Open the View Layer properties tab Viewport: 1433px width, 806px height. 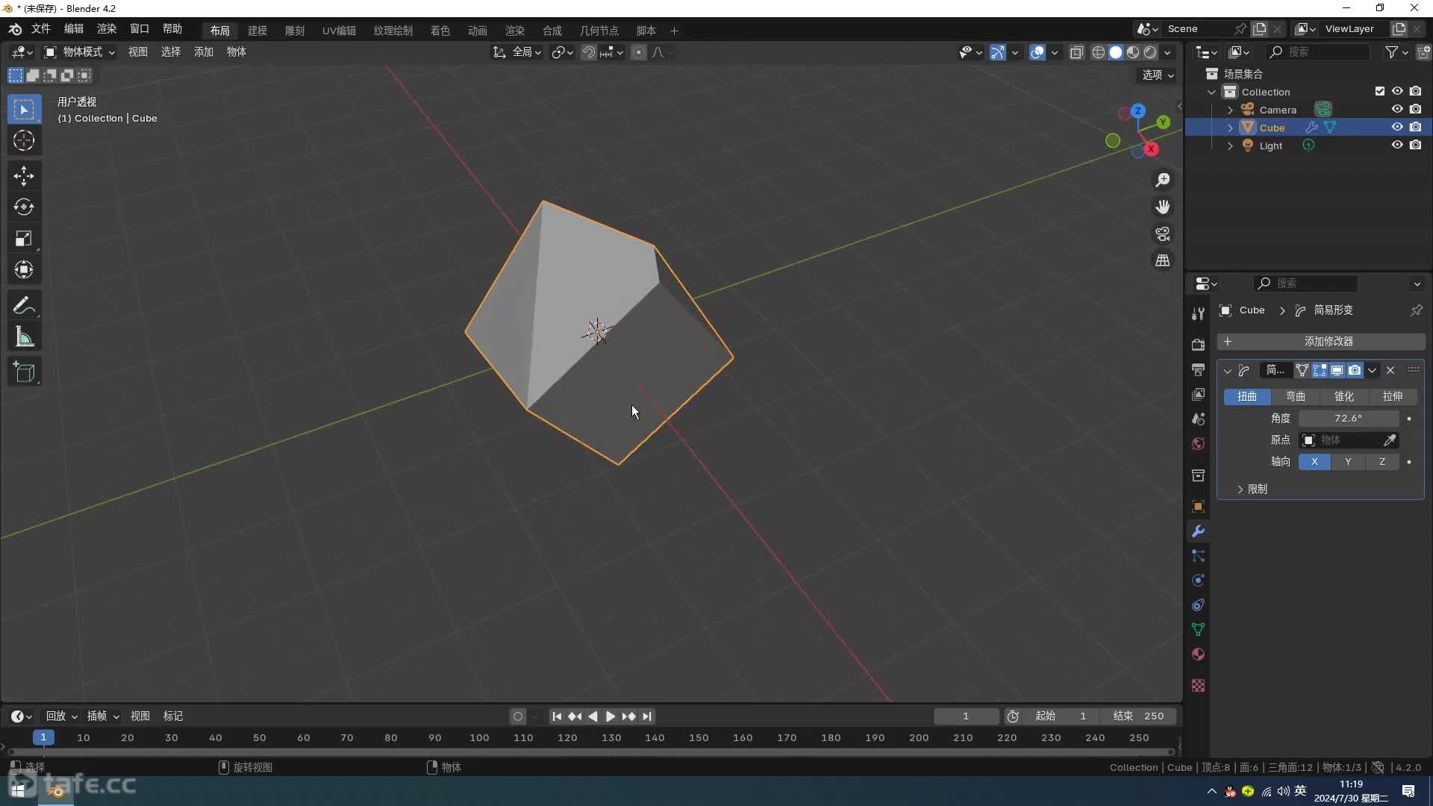coord(1198,394)
